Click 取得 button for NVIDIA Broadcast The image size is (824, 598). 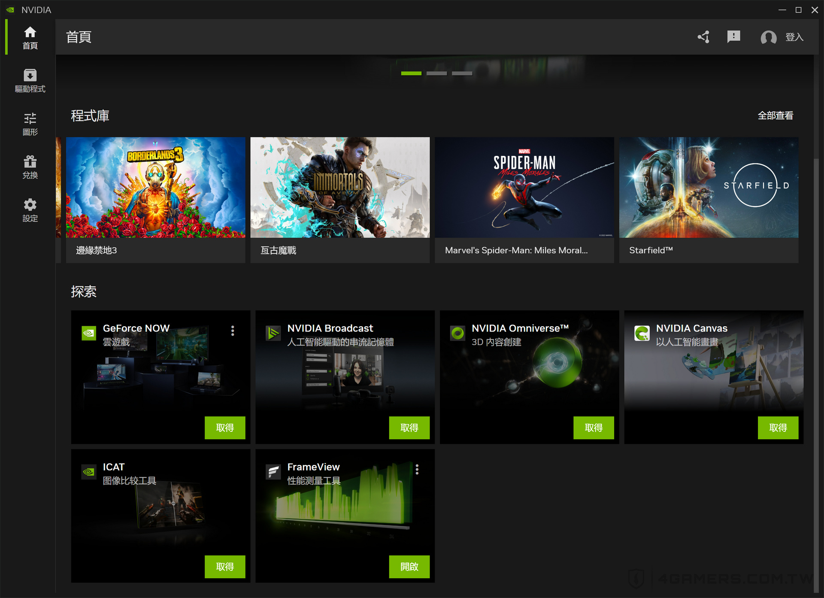point(409,428)
